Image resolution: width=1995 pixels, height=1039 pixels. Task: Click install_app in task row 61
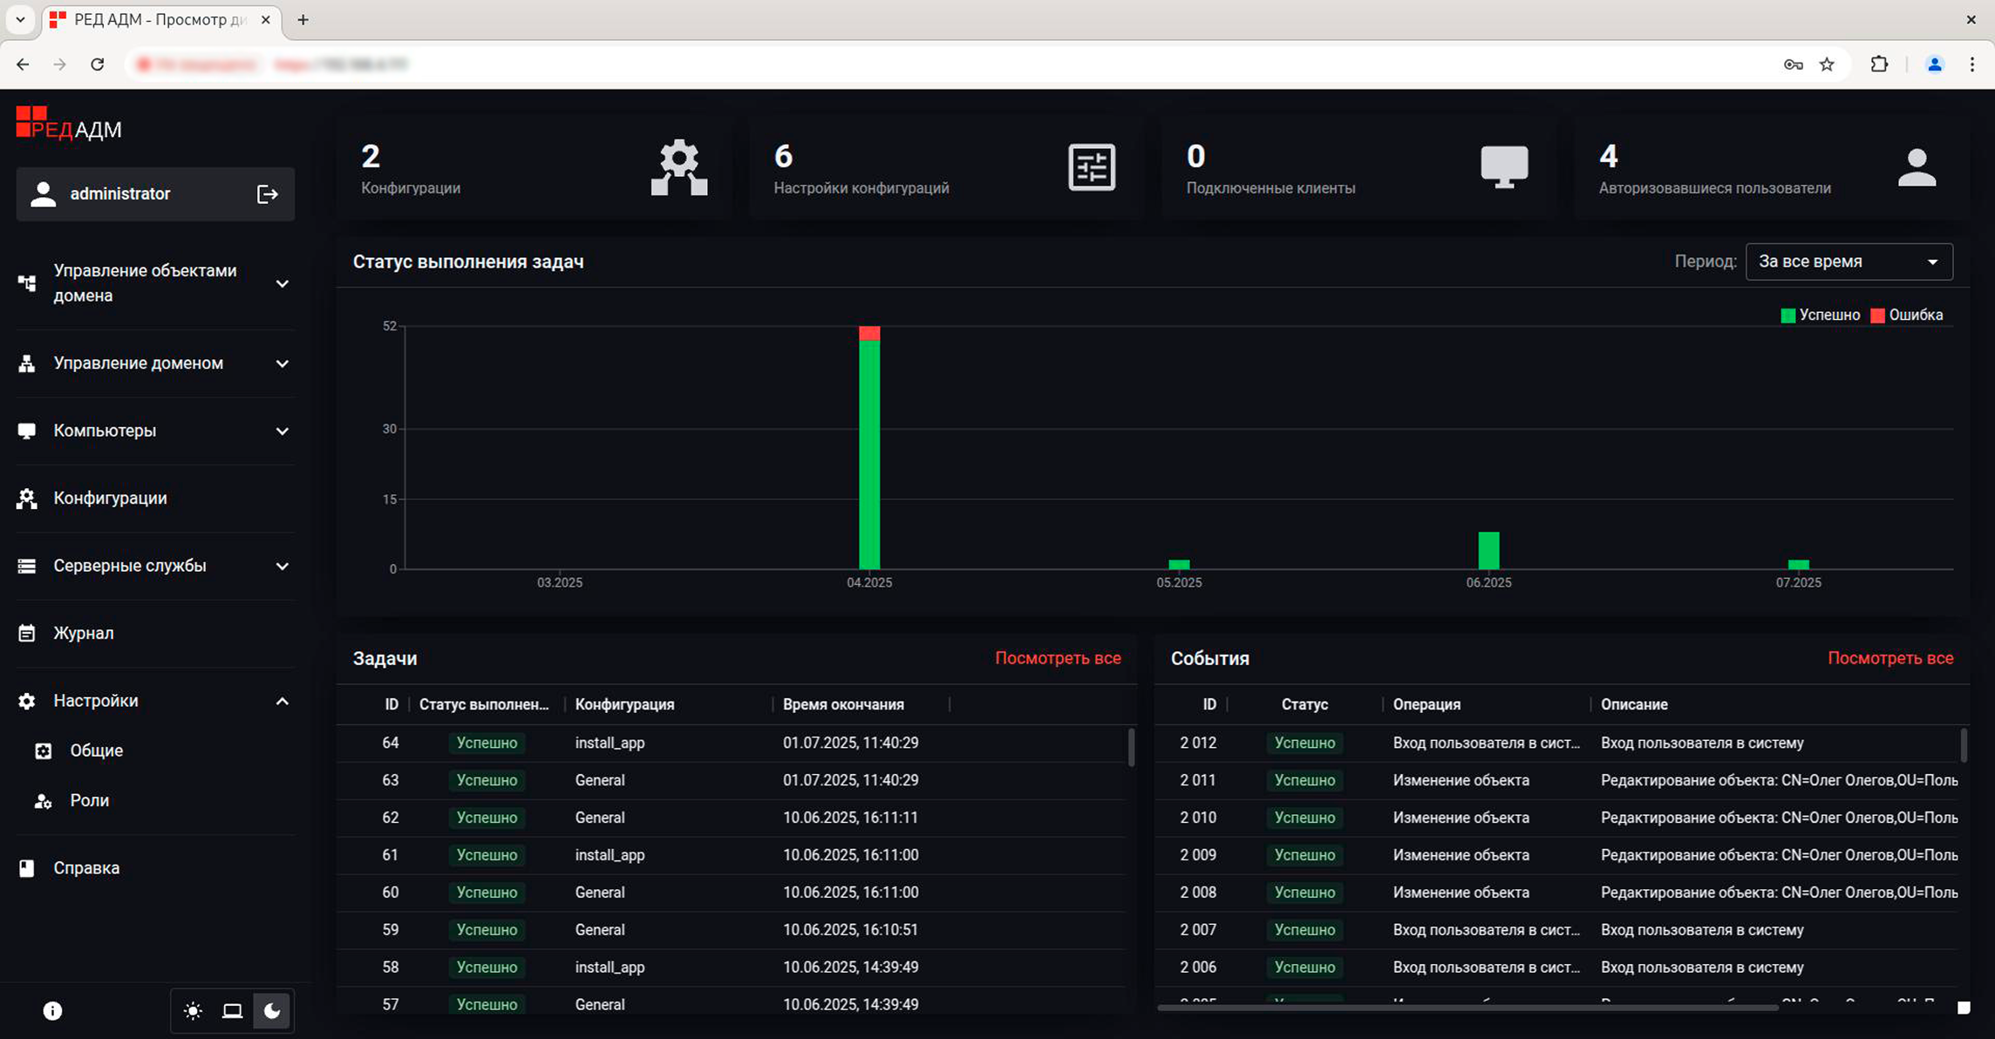609,855
